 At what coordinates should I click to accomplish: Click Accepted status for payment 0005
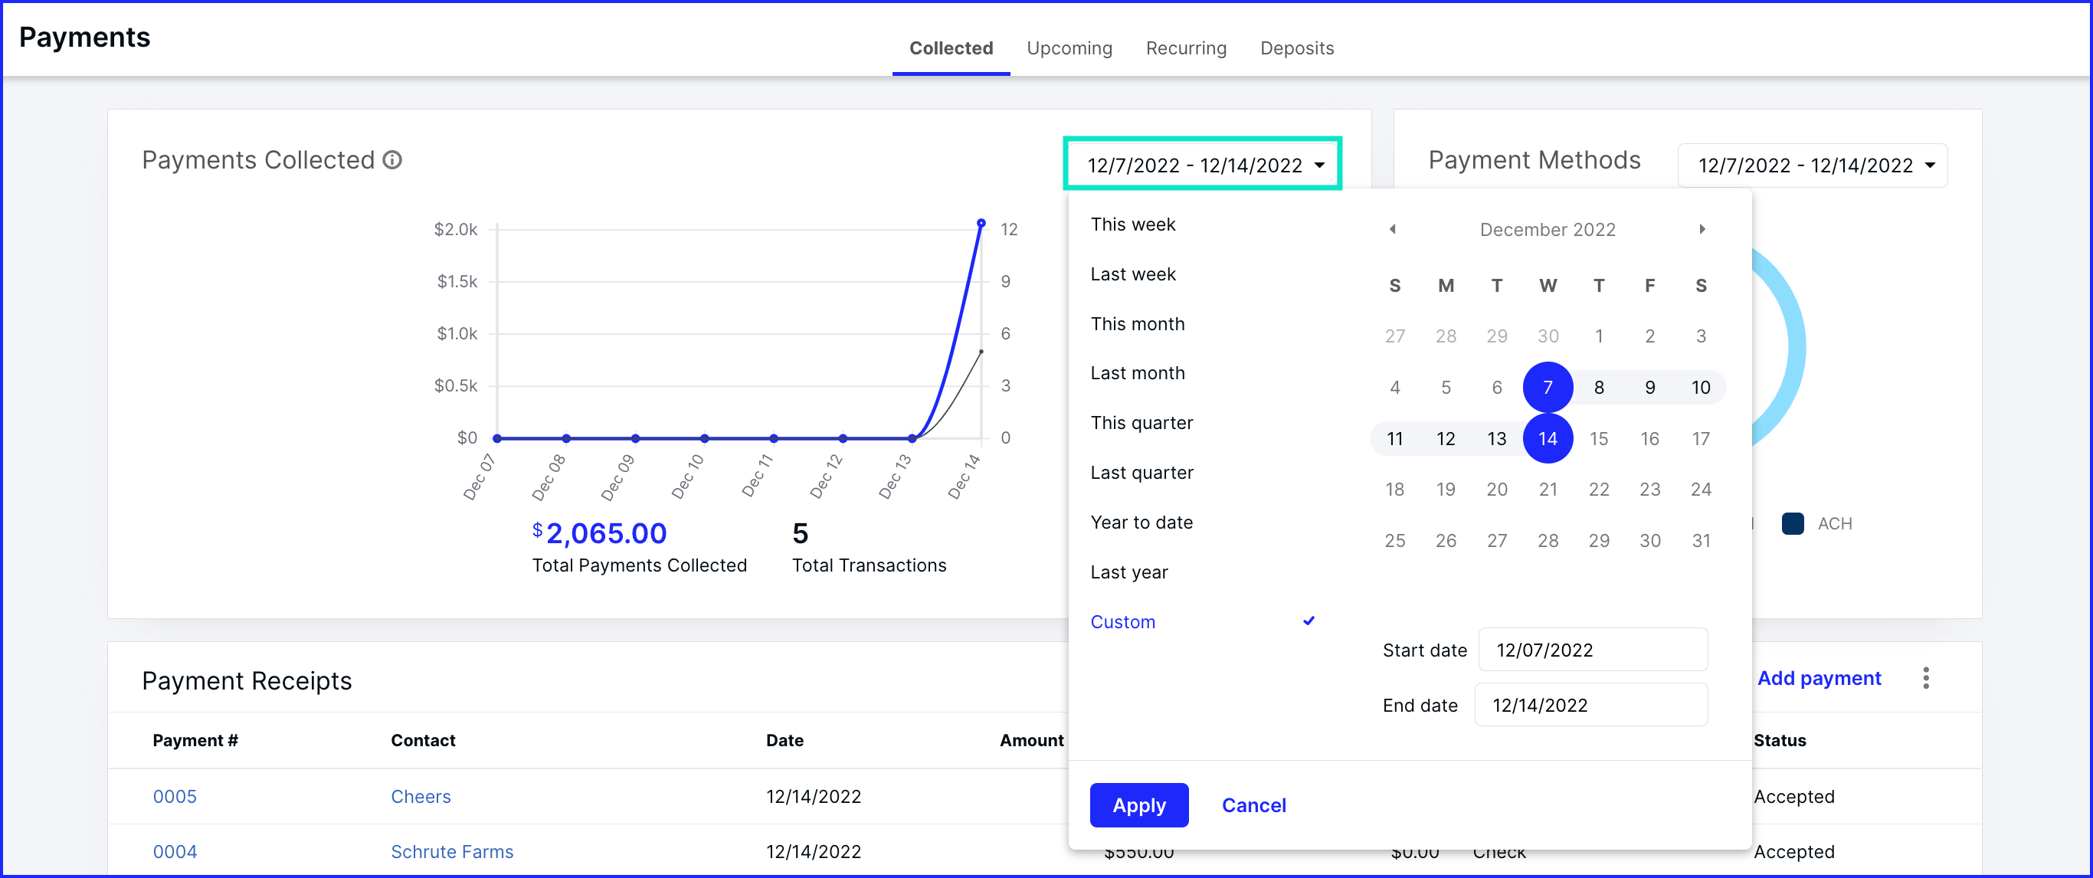click(x=1793, y=797)
